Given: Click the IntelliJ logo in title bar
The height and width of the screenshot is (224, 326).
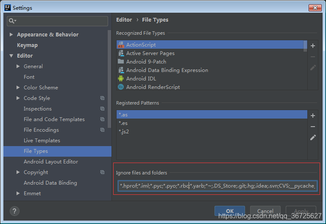Looking at the screenshot, I should tap(8, 8).
